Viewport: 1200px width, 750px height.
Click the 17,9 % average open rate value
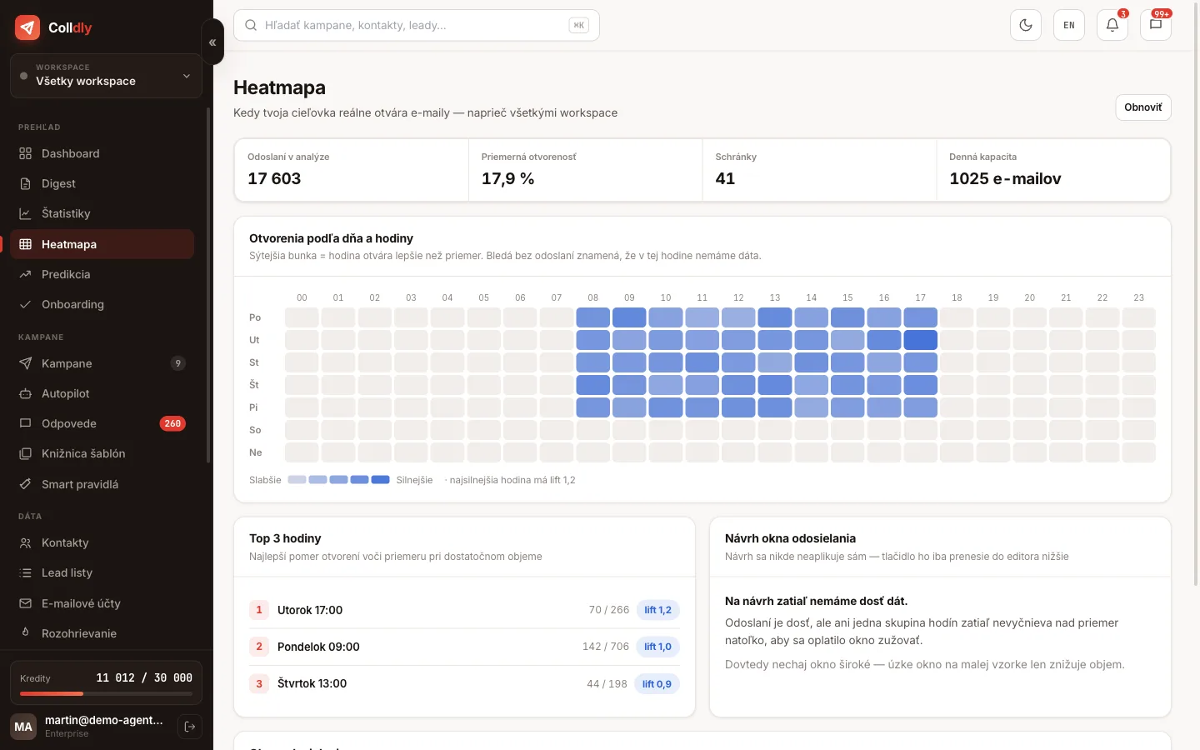click(x=507, y=178)
